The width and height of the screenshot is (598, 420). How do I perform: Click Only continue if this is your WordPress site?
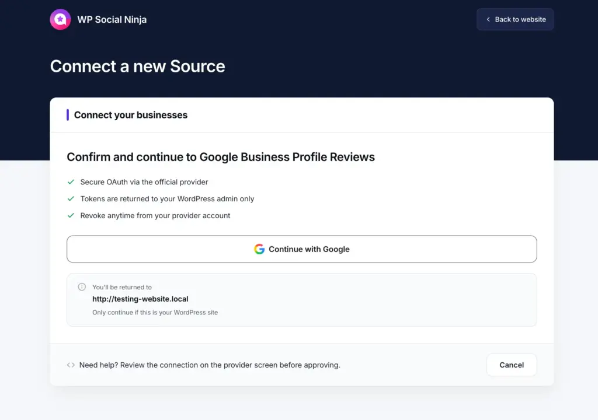[155, 312]
